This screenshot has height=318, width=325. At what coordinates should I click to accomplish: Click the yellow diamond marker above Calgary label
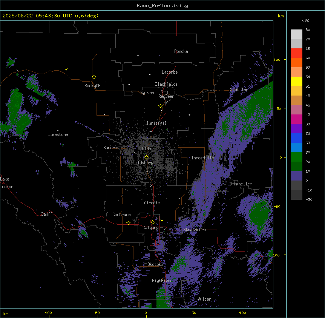(x=153, y=222)
